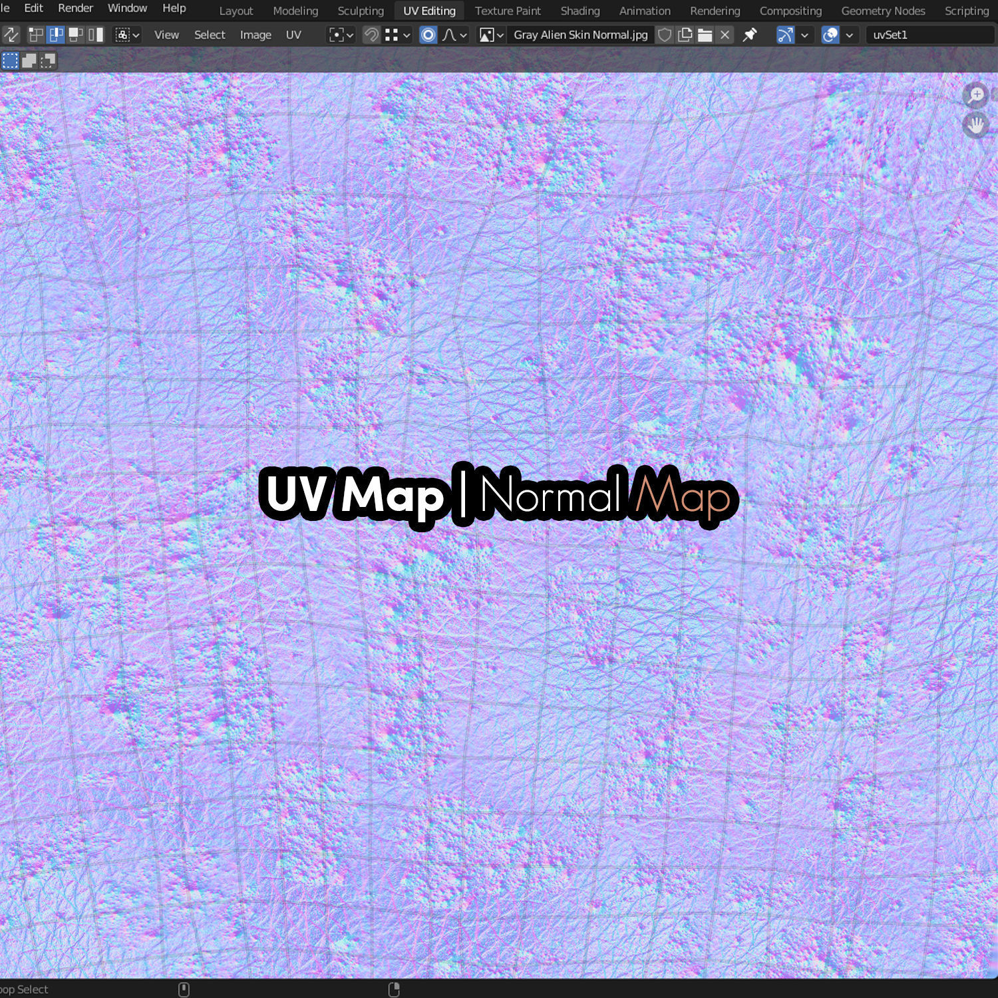Viewport: 998px width, 998px height.
Task: Toggle snapping magnet icon
Action: pyautogui.click(x=371, y=35)
